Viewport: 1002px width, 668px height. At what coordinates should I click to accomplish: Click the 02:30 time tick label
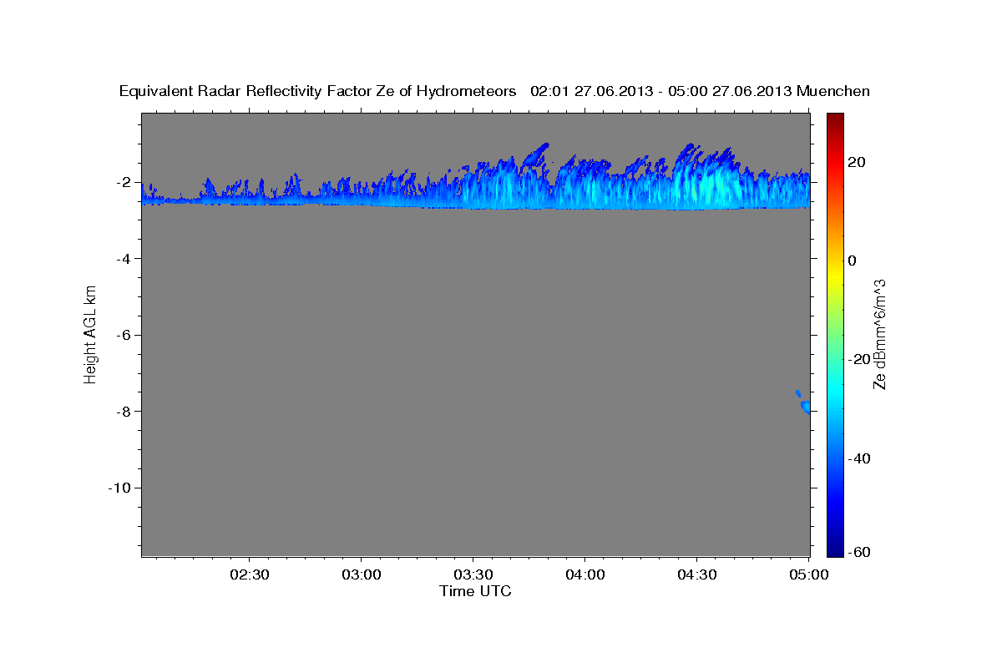[x=249, y=574]
